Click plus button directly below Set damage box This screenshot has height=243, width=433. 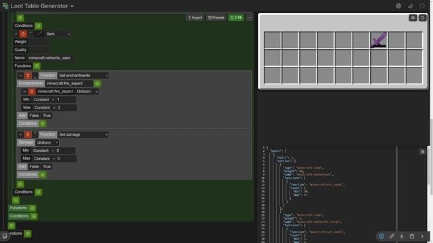point(20,184)
